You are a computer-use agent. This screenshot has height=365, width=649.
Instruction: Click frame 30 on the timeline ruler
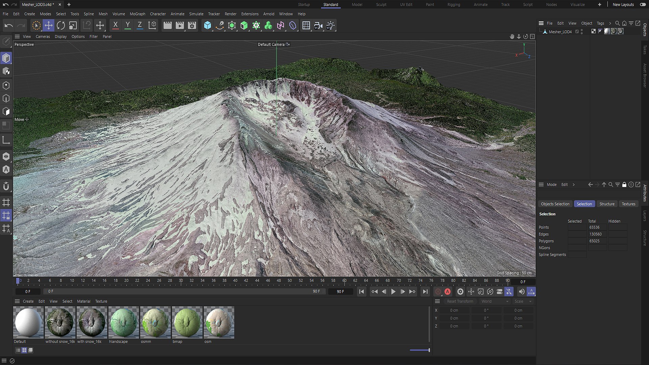click(181, 281)
